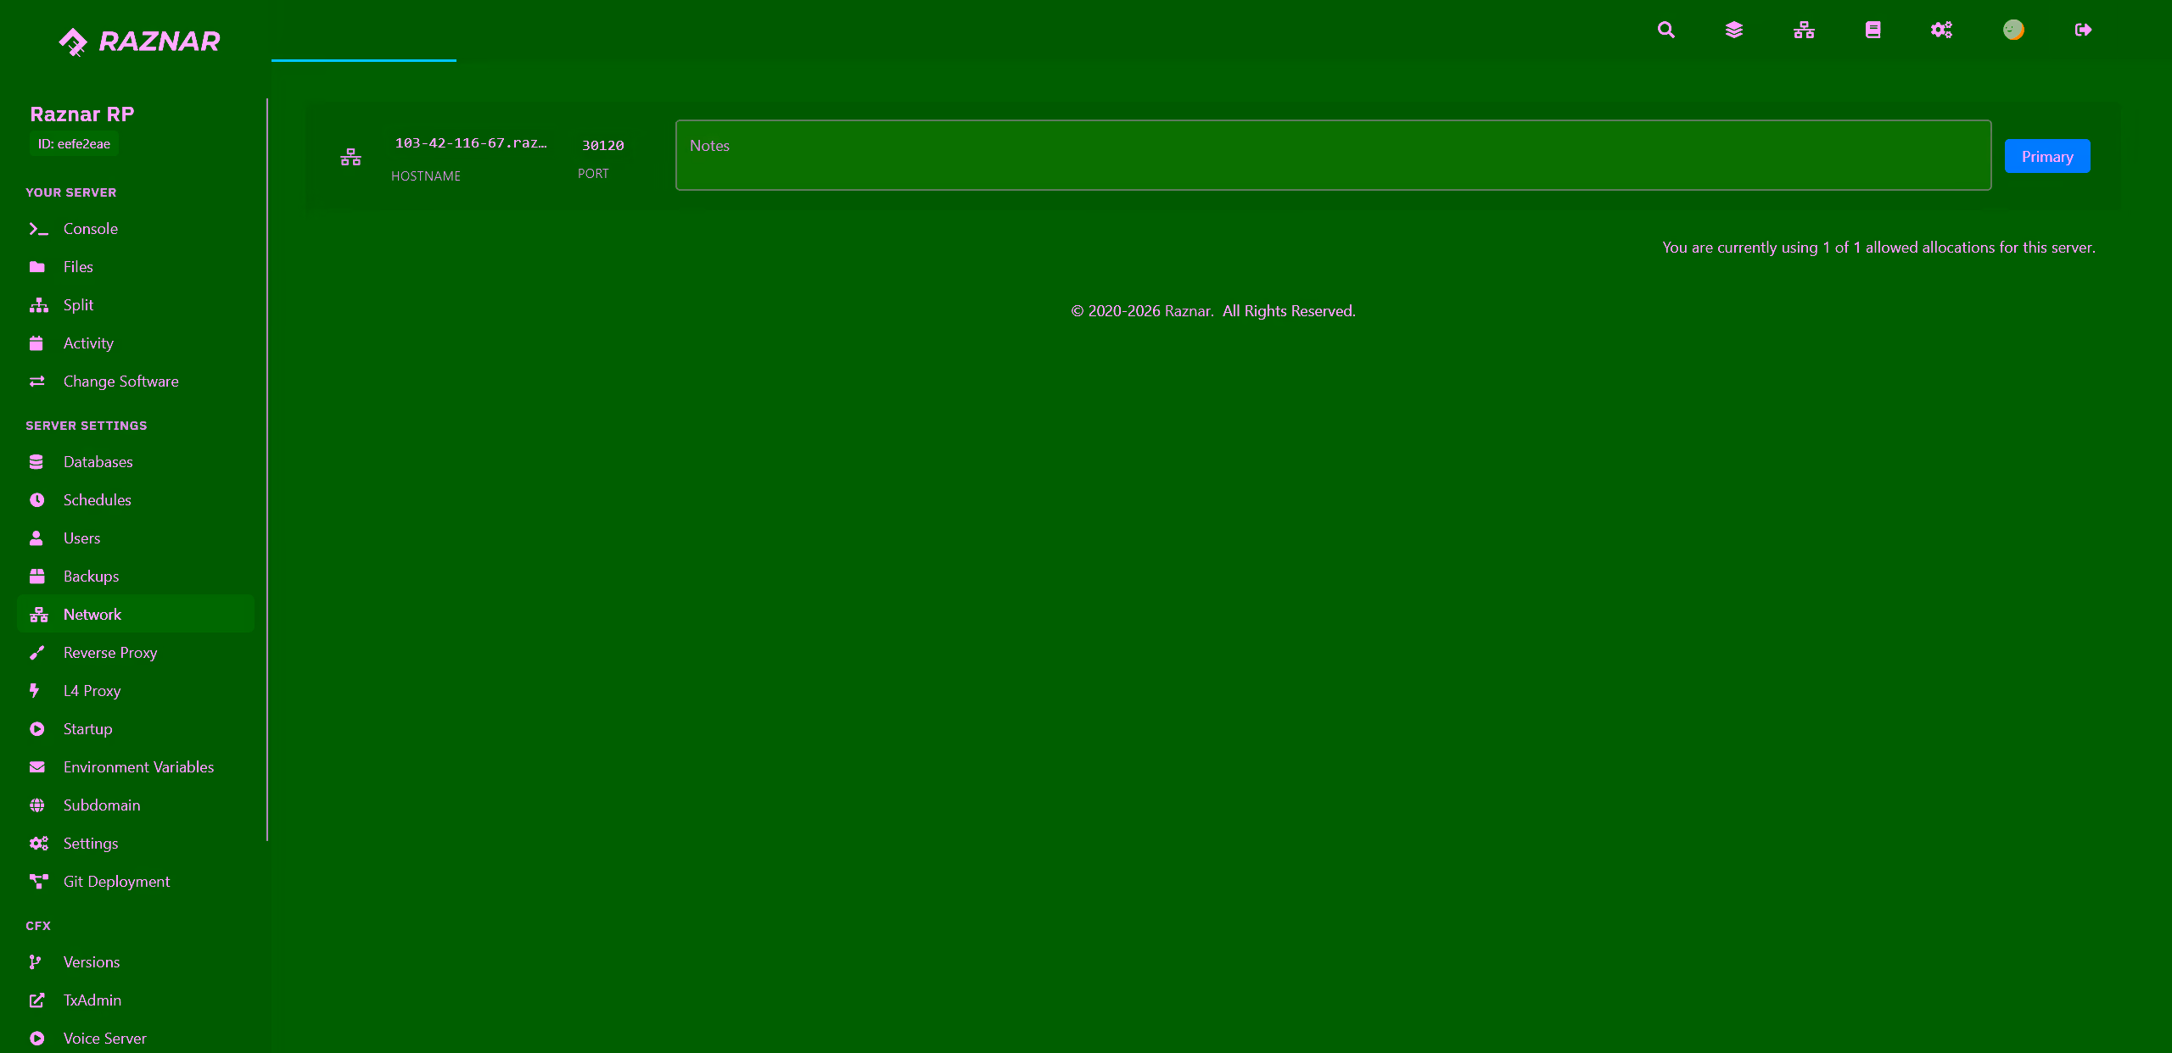2172x1053 pixels.
Task: Open Files in the sidebar
Action: point(136,267)
